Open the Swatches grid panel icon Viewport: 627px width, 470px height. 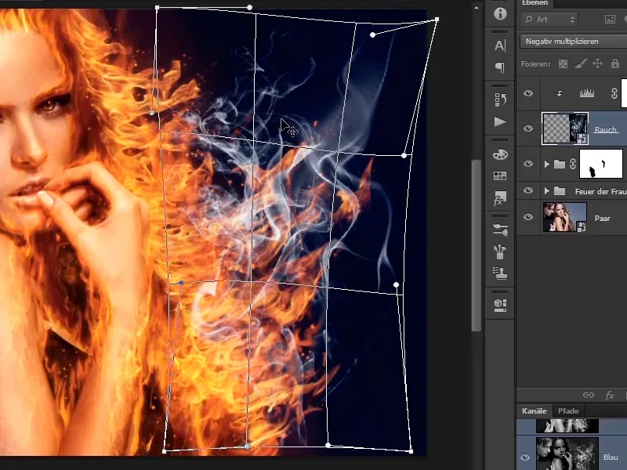click(500, 175)
